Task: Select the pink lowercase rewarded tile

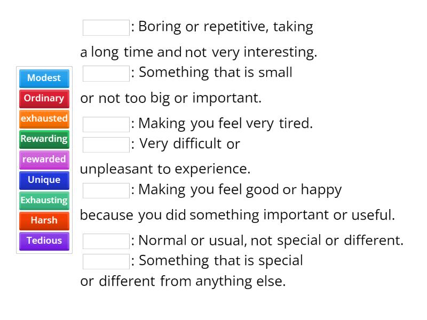Action: point(44,159)
